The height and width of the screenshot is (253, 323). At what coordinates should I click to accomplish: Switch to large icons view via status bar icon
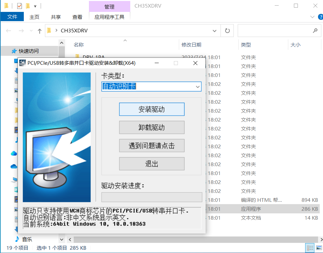coord(319,248)
